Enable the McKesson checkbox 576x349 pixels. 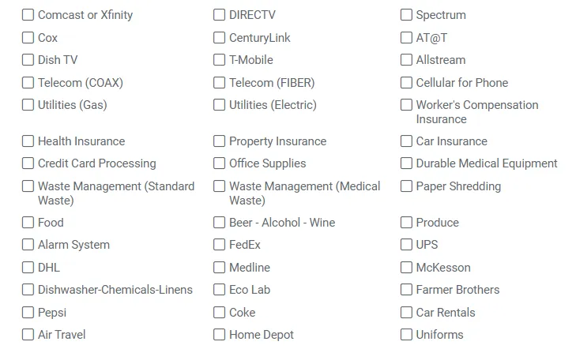[407, 268]
